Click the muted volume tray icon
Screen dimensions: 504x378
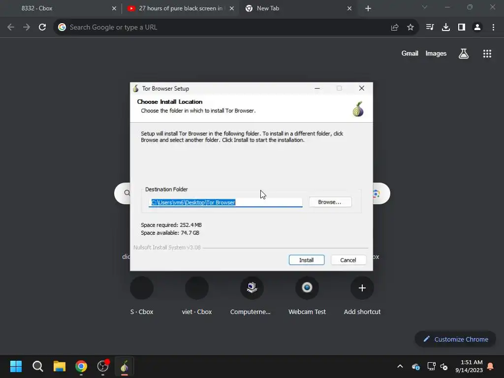(x=444, y=366)
